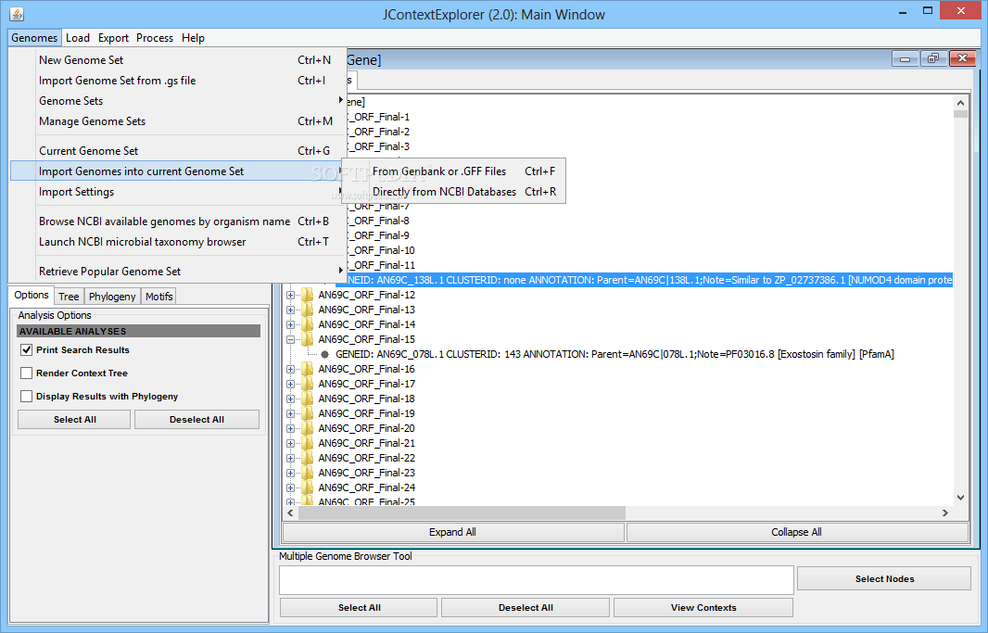
Task: Click folder icon of AN69C_ORF_Final-15
Action: point(308,339)
